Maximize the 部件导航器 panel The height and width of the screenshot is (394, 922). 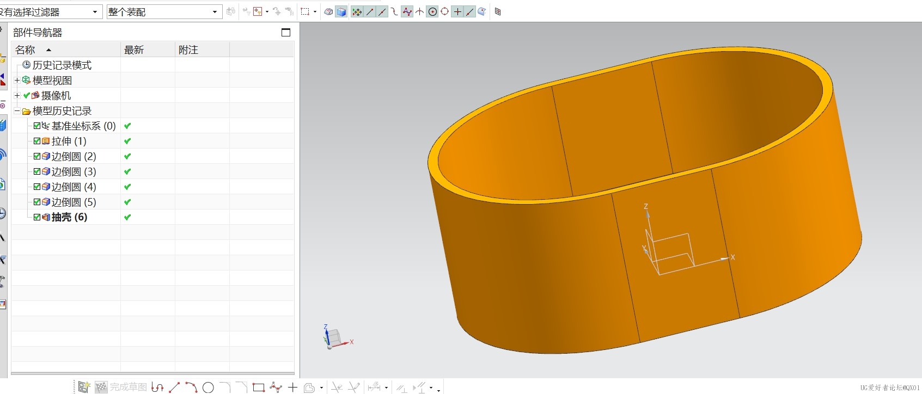[x=286, y=33]
